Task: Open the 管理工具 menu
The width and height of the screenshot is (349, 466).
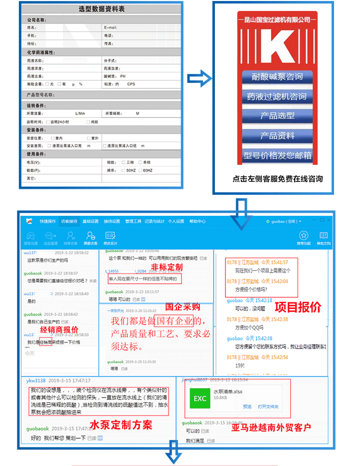Action: (x=133, y=221)
